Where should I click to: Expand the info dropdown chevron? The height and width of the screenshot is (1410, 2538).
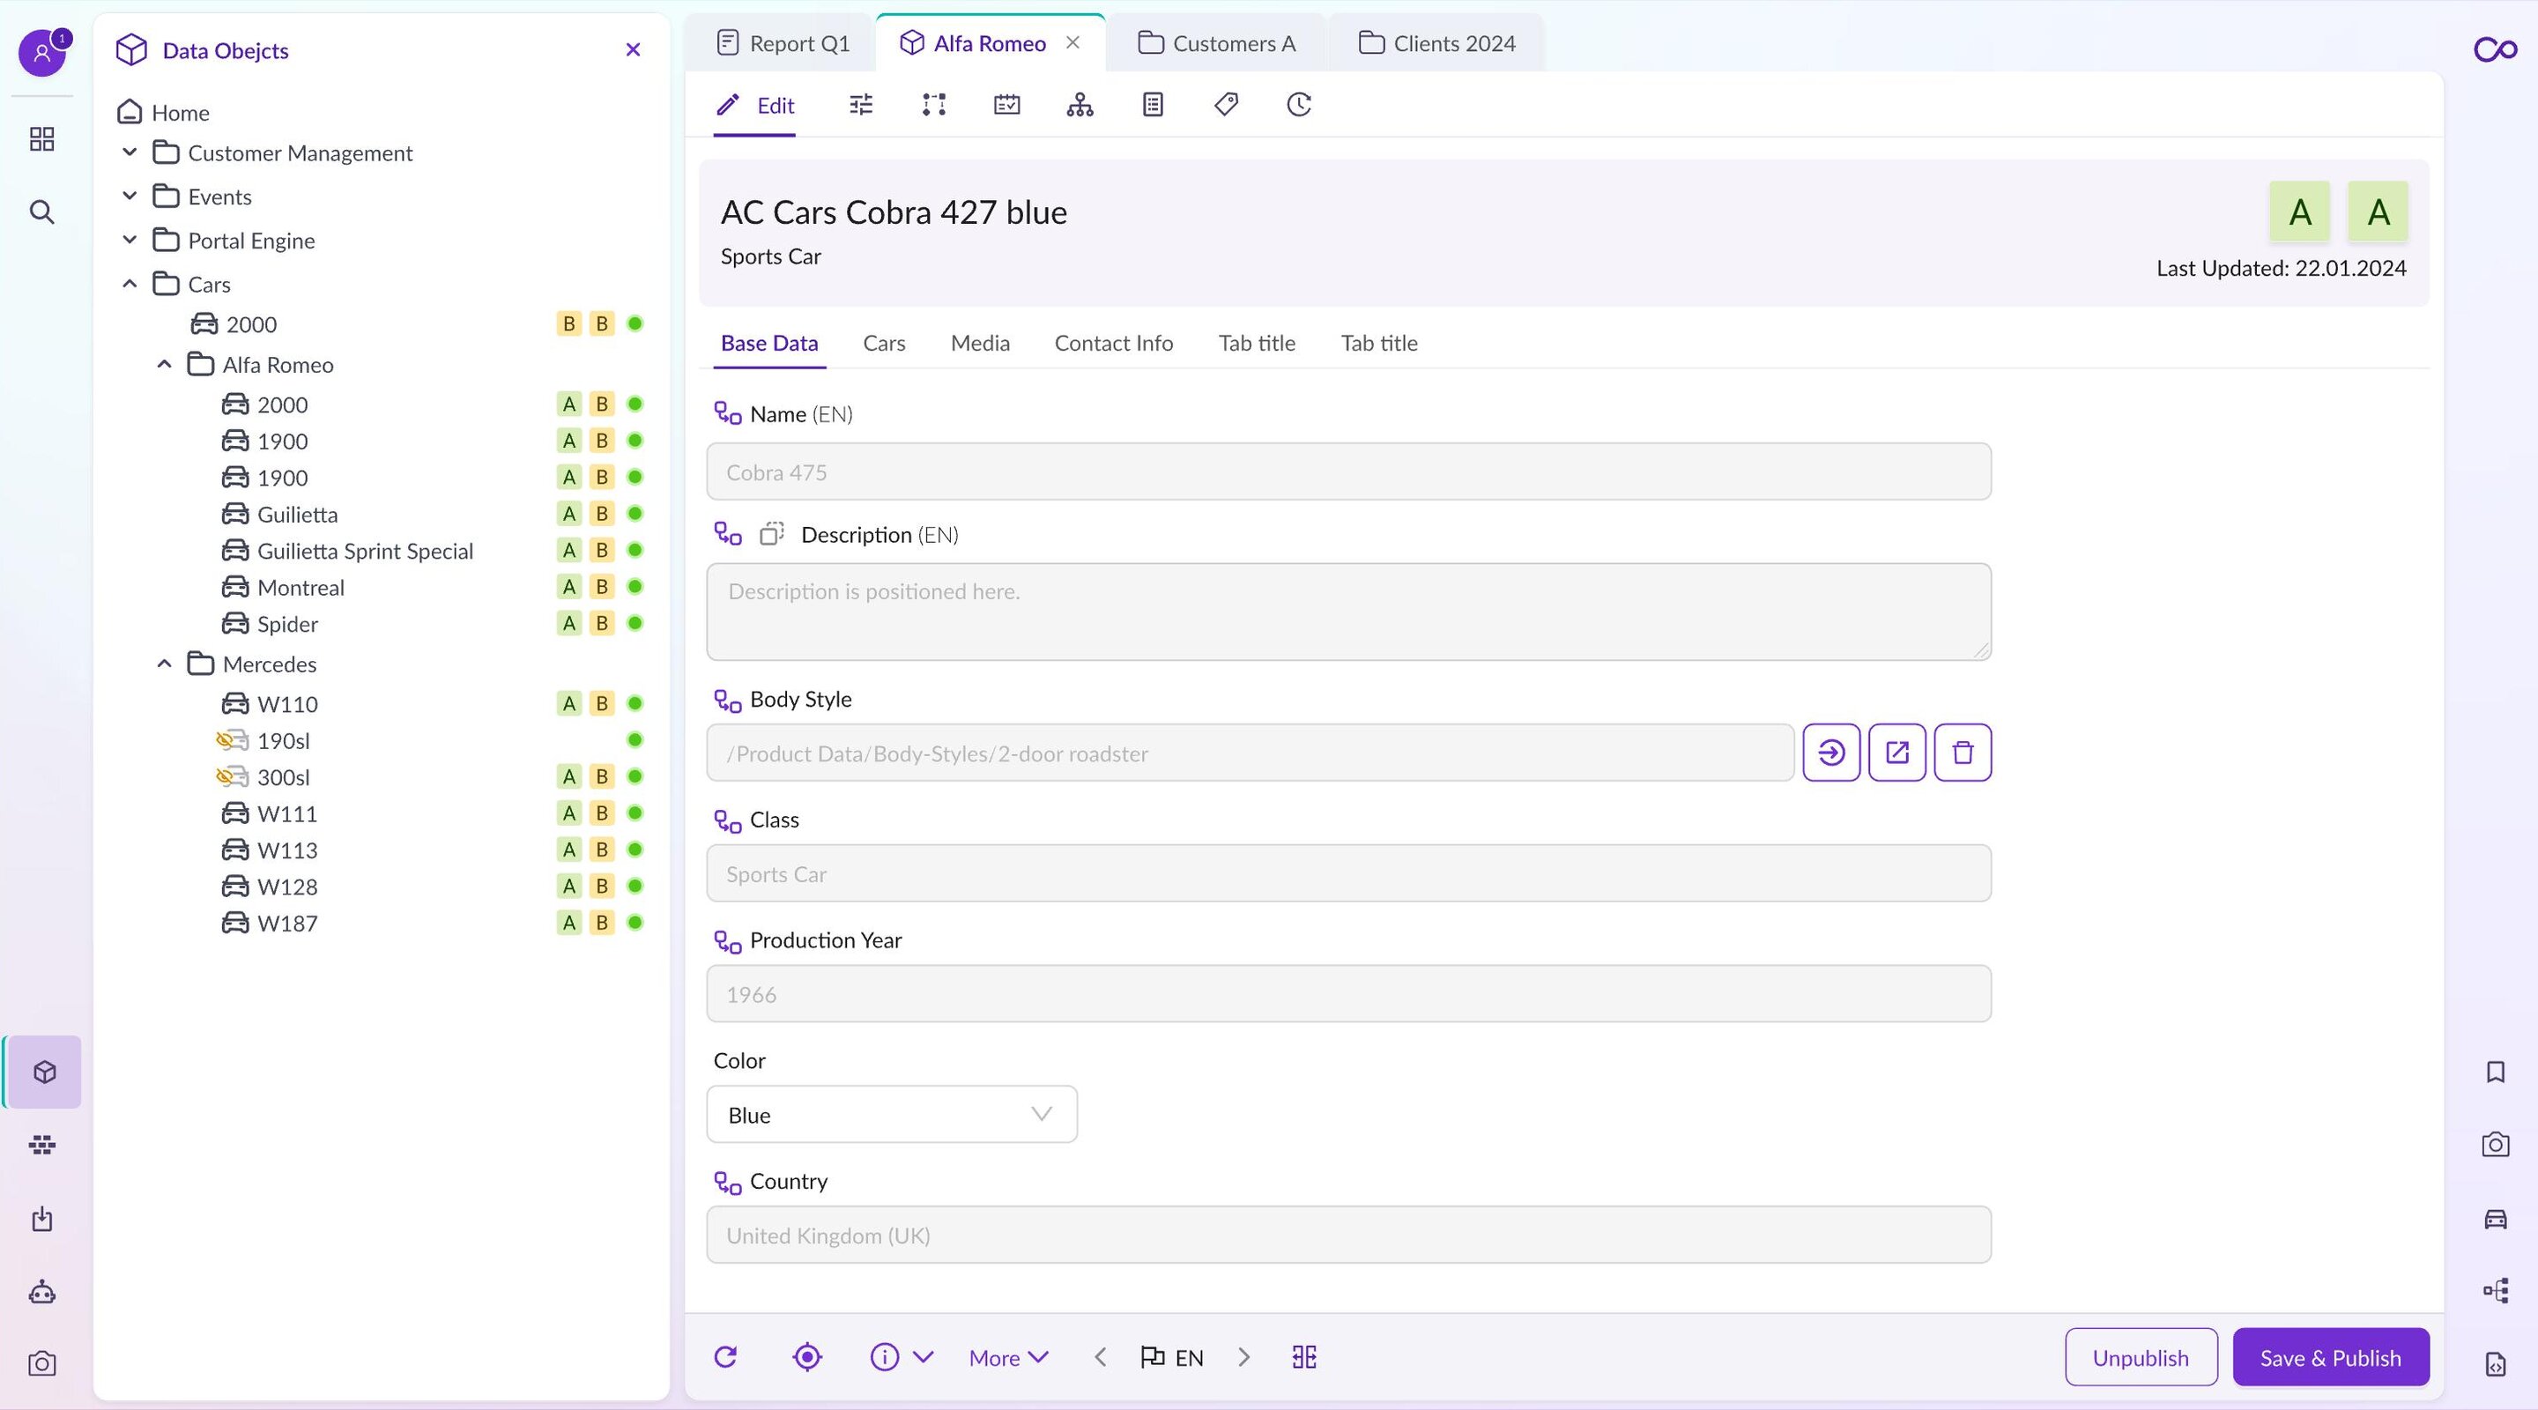coord(924,1357)
